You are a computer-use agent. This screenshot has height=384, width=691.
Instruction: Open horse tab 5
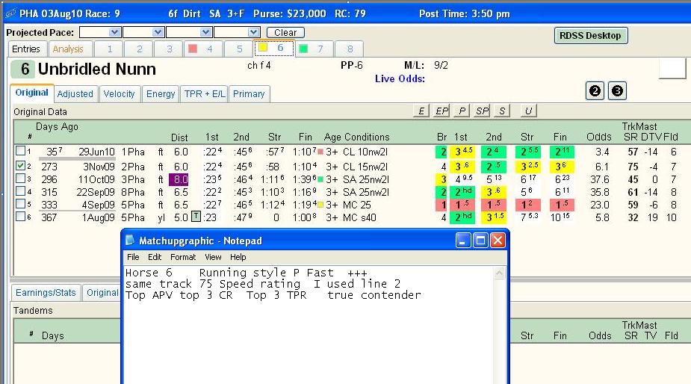pos(239,49)
